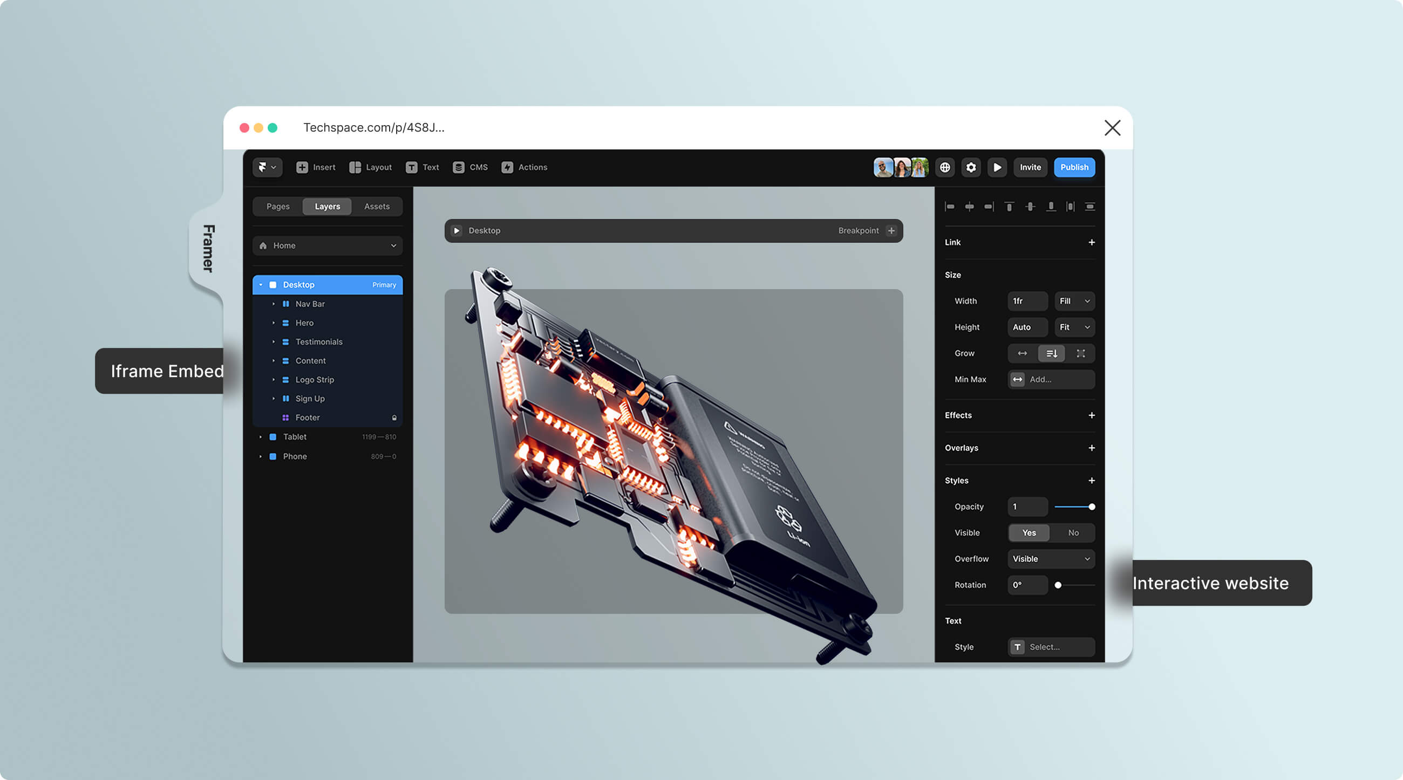The height and width of the screenshot is (780, 1403).
Task: Click the Actions lightning icon
Action: [507, 167]
